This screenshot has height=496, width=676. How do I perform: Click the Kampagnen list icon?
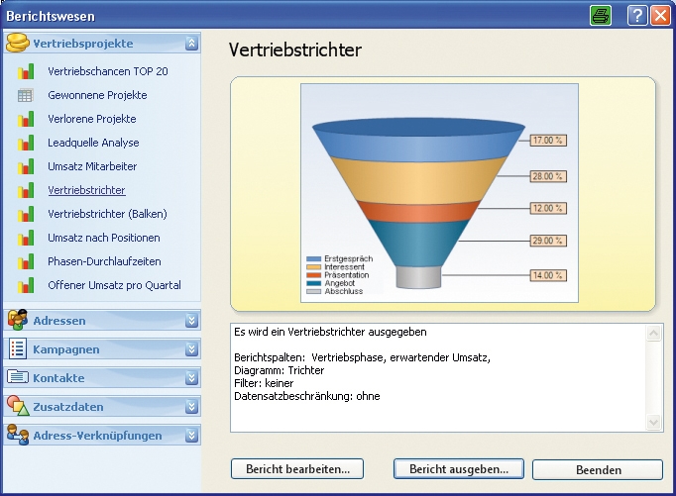tap(17, 348)
